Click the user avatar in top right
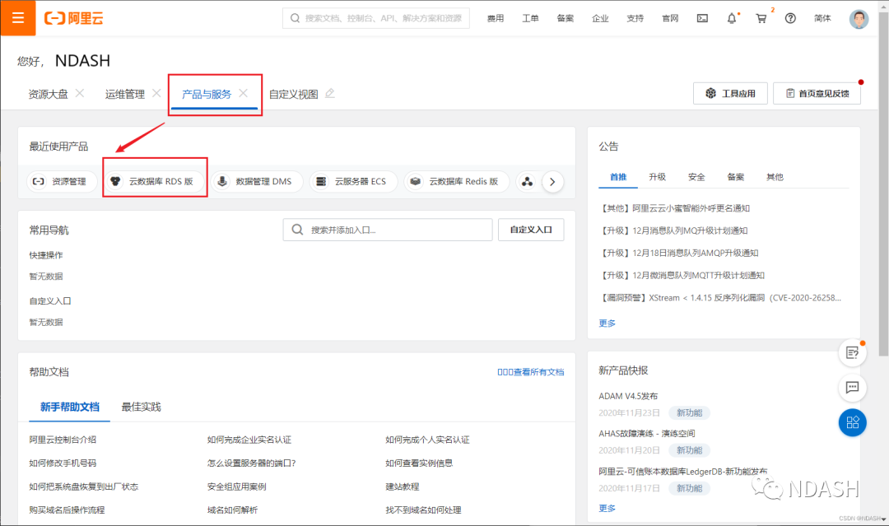This screenshot has height=526, width=889. (859, 17)
